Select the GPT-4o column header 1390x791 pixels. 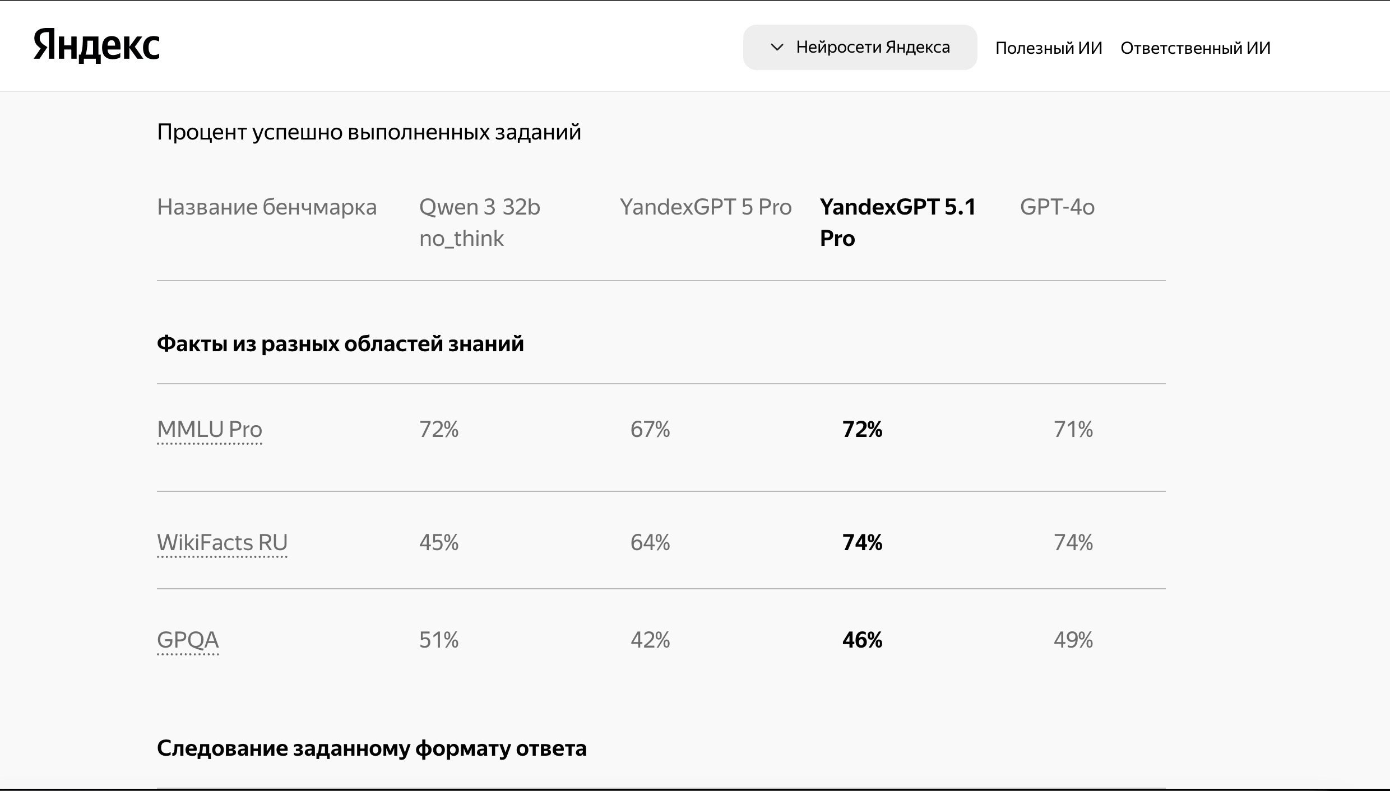(1057, 207)
